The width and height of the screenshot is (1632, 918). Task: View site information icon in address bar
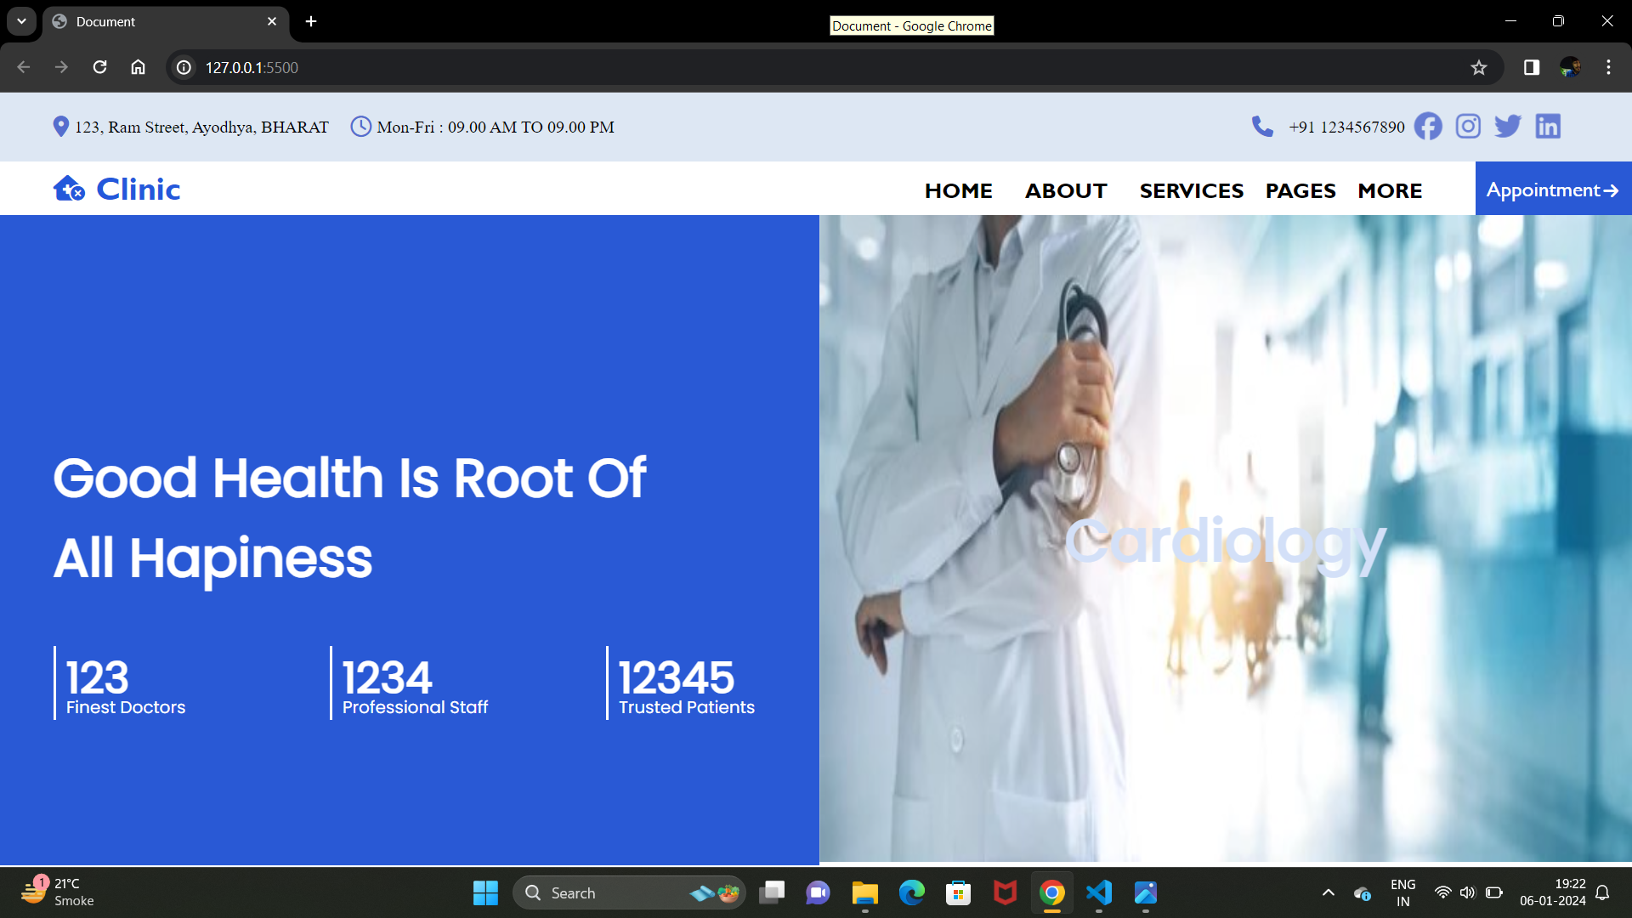coord(184,67)
